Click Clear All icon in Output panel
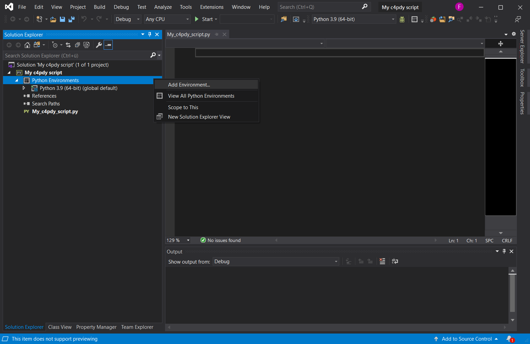 [382, 261]
